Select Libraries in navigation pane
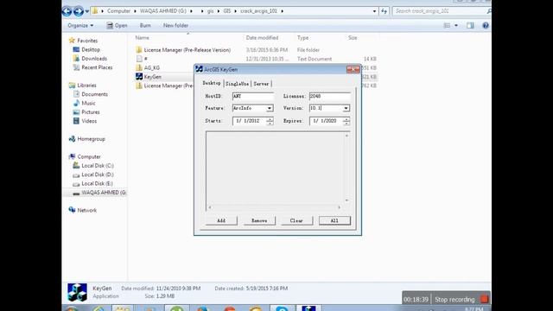Image resolution: width=553 pixels, height=311 pixels. (x=86, y=86)
